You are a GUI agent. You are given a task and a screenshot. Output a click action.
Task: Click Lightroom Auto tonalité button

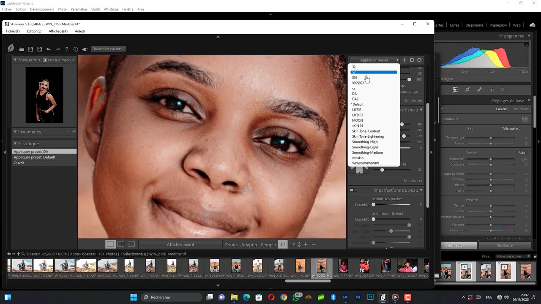[522, 153]
